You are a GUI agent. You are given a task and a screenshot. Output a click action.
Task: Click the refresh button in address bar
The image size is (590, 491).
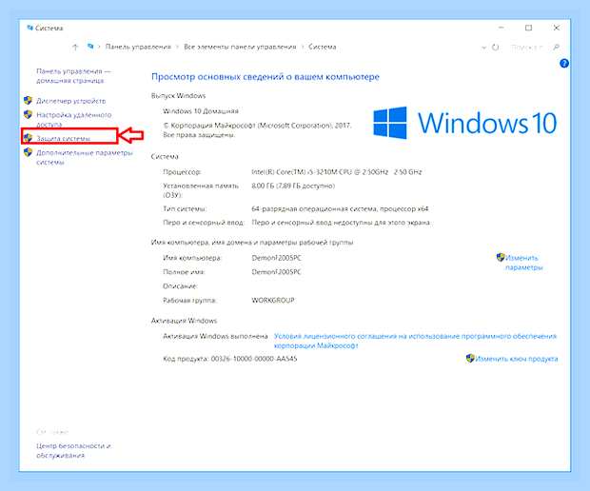496,47
